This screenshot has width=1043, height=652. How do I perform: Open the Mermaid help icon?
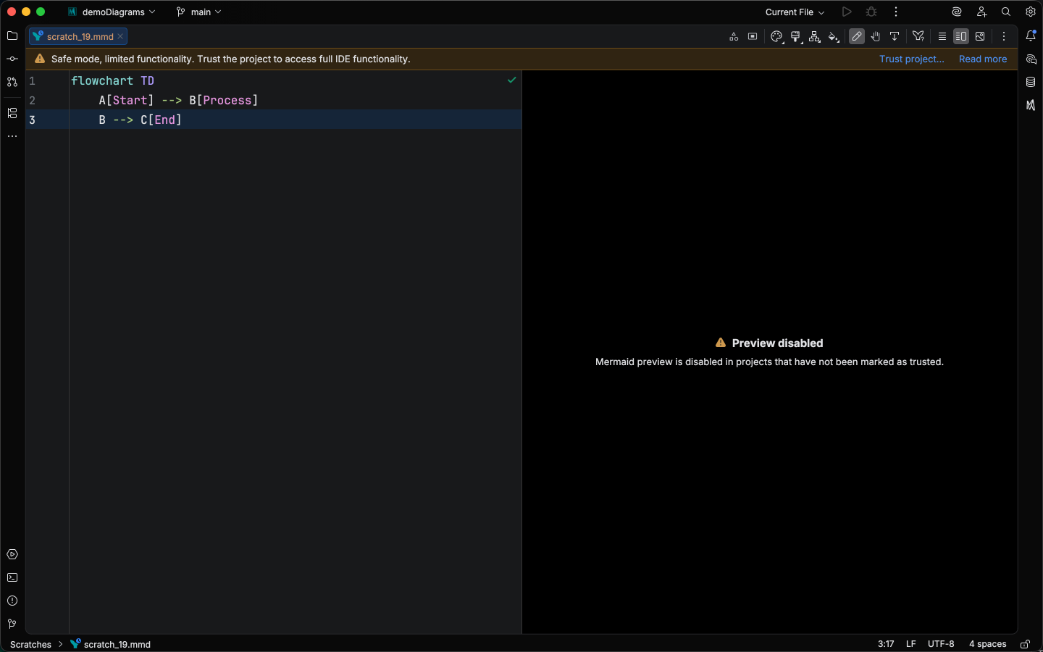(x=918, y=36)
